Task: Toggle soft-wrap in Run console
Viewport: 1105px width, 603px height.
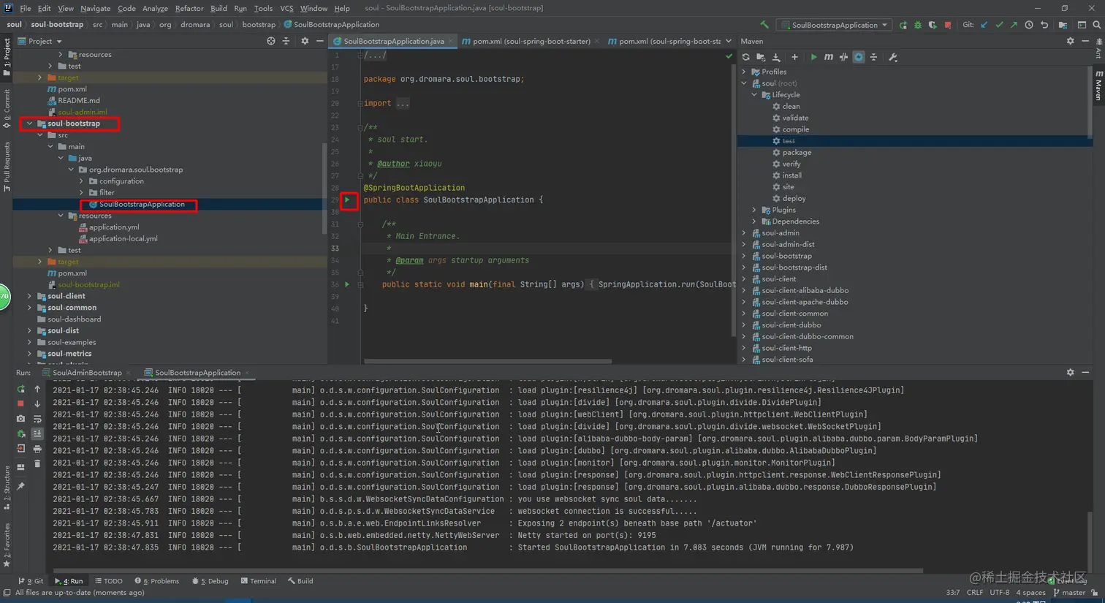Action: click(37, 419)
